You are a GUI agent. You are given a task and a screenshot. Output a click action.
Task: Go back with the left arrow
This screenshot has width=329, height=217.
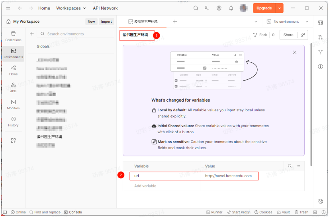pos(20,8)
